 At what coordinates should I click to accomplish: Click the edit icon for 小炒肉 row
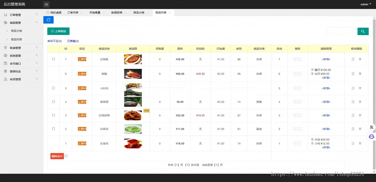tap(353, 88)
